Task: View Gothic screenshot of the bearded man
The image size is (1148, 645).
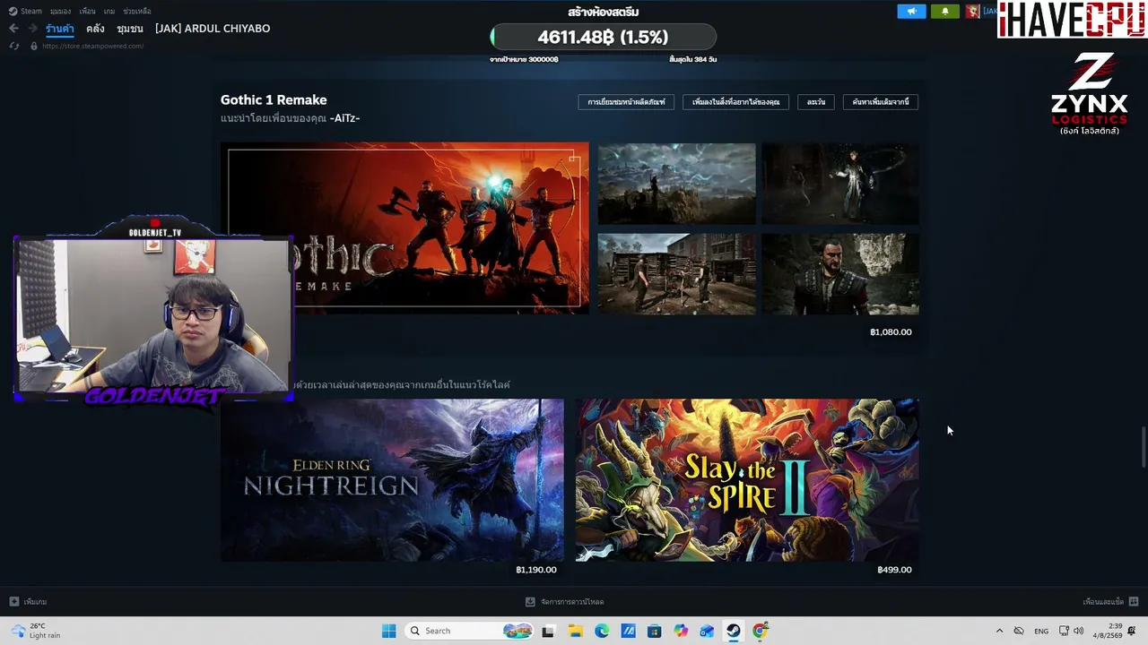Action: click(x=840, y=274)
